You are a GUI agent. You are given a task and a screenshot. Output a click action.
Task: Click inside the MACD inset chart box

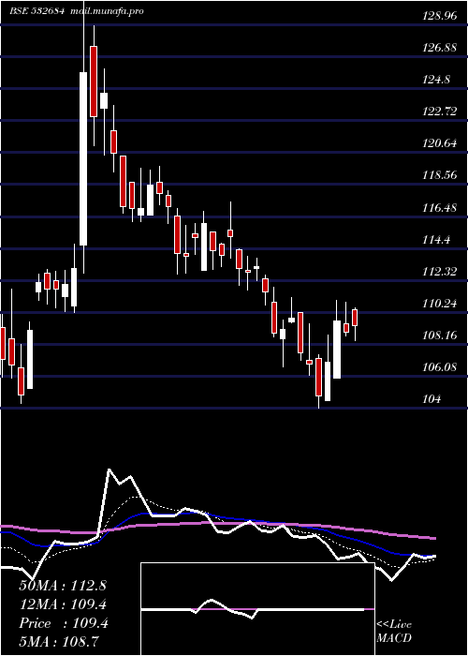(257, 609)
